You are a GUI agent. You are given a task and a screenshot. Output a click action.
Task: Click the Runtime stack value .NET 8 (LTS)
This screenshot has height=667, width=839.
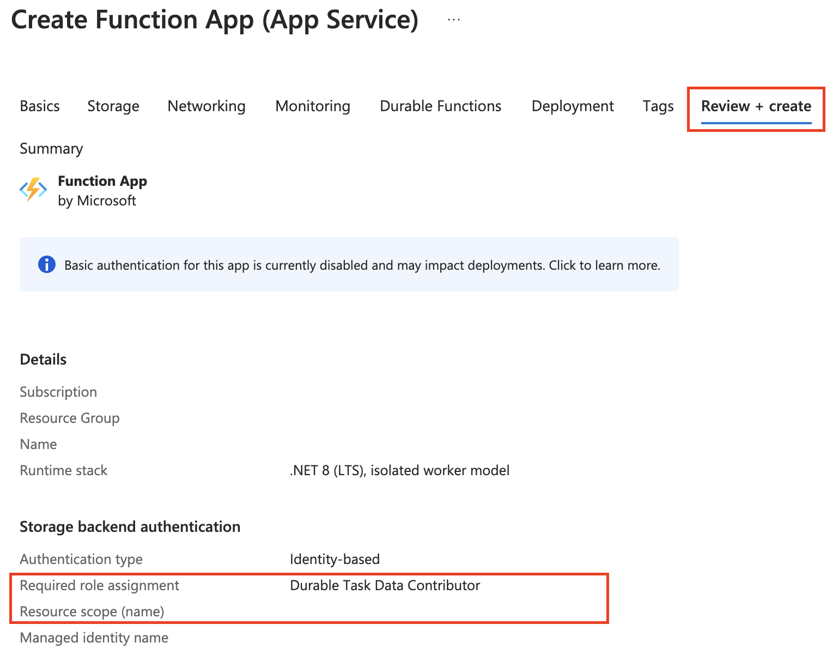399,470
